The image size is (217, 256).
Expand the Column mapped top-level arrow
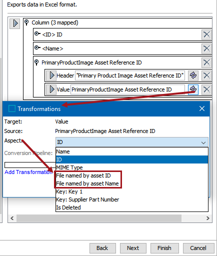[15, 23]
